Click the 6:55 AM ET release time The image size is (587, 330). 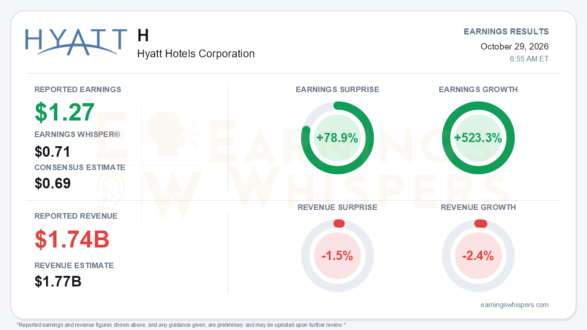point(529,59)
